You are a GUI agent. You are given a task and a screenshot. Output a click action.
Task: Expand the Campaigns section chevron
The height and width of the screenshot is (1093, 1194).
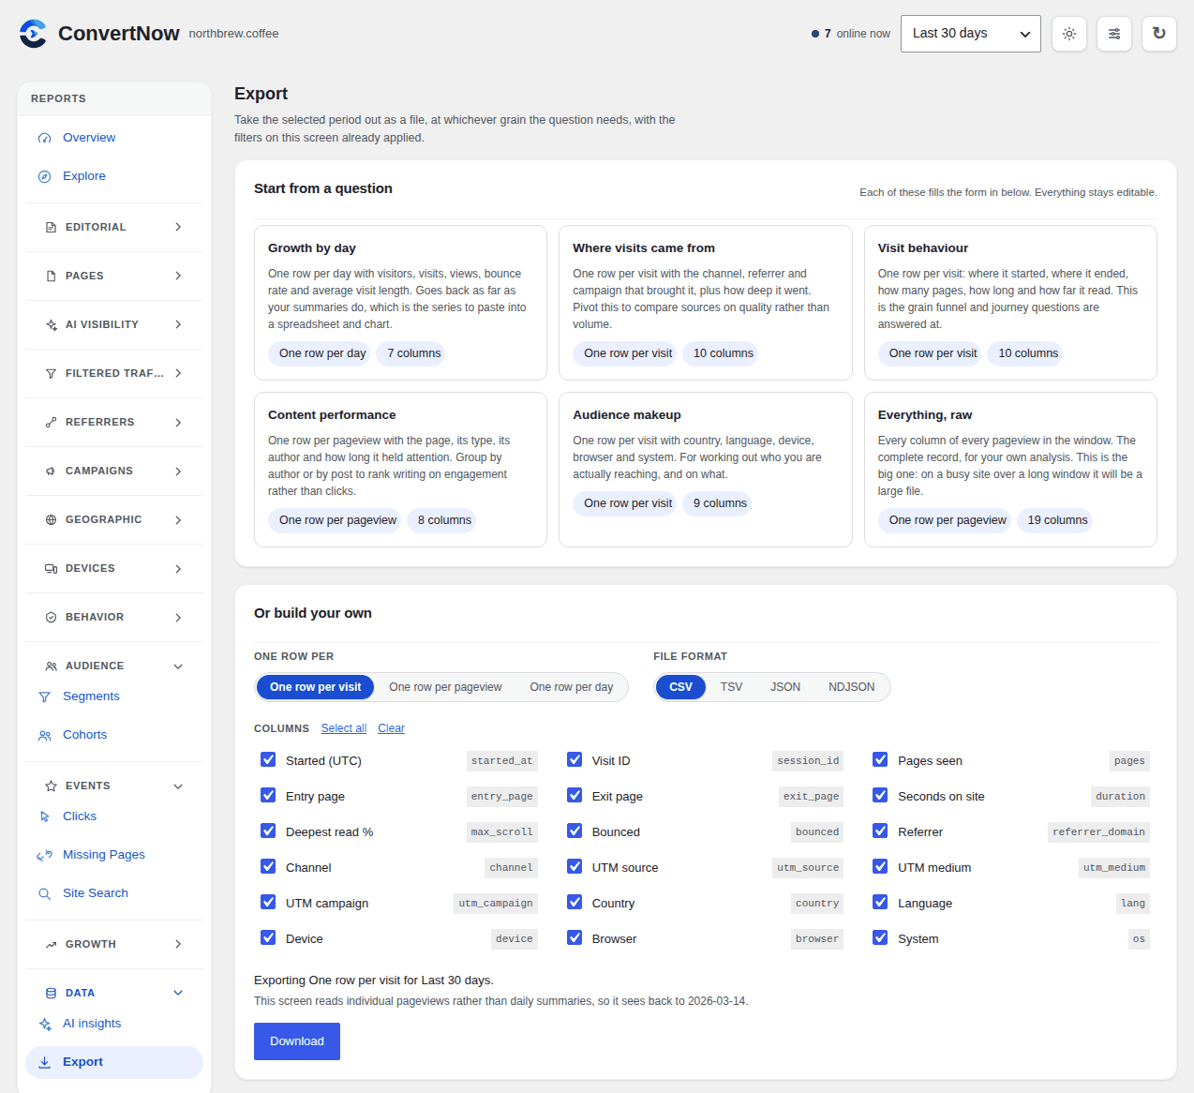[178, 472]
